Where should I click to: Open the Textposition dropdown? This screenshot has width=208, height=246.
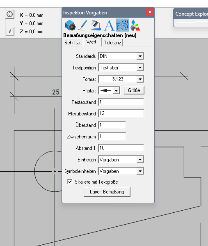pos(140,68)
